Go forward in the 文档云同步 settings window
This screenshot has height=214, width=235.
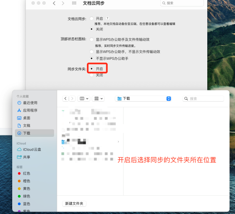click(x=63, y=3)
